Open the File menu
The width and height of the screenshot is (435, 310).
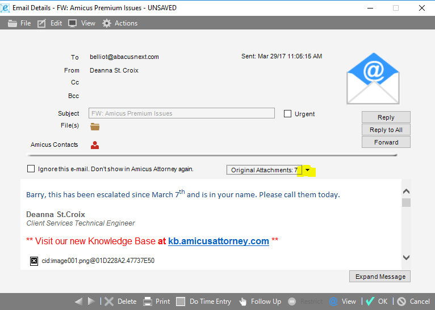pos(19,23)
